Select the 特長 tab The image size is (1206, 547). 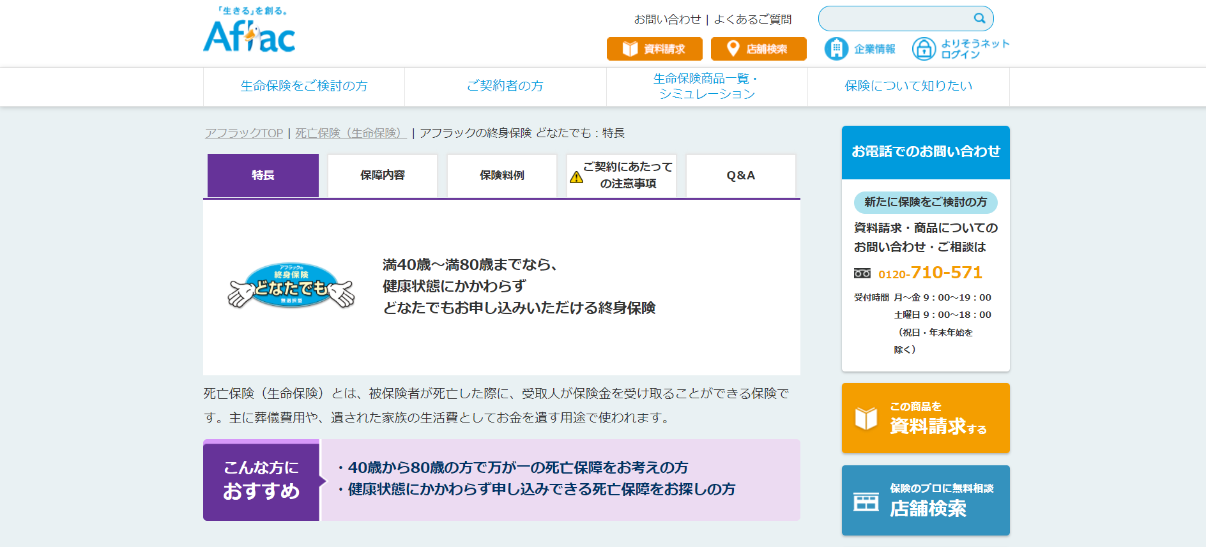coord(263,176)
